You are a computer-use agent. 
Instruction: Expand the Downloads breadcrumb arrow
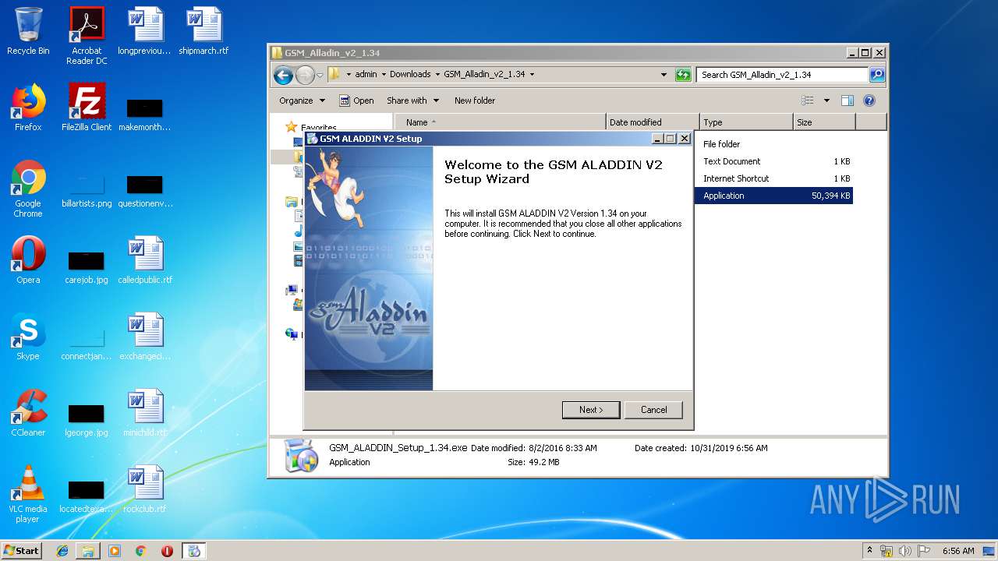[438, 75]
